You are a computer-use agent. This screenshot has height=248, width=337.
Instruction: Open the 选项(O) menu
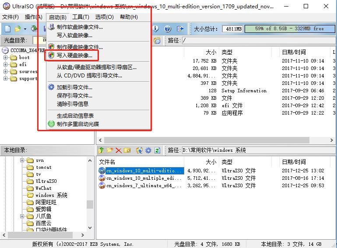pyautogui.click(x=104, y=17)
